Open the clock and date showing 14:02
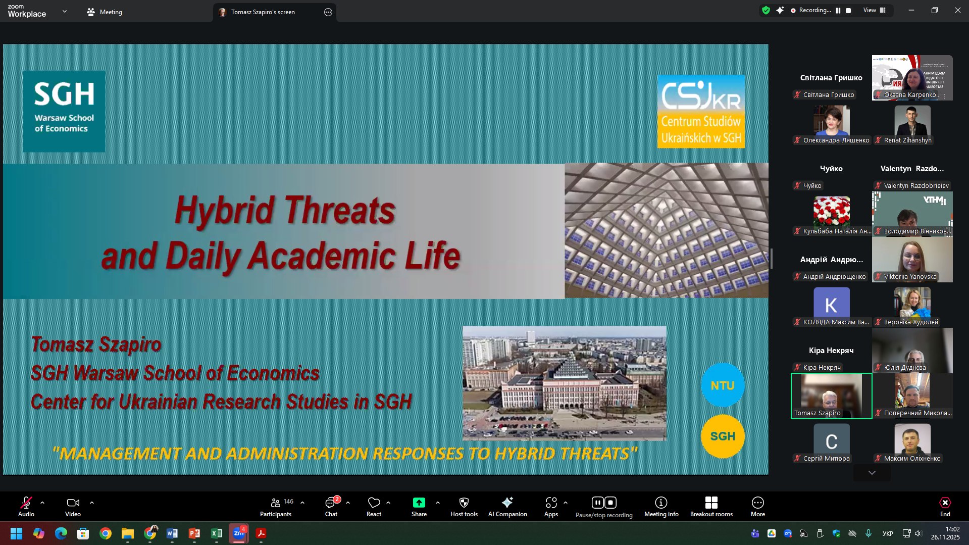The width and height of the screenshot is (969, 545). coord(945,533)
